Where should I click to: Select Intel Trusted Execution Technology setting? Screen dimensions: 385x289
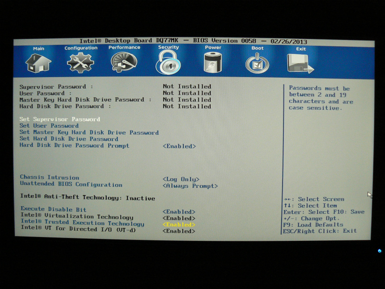[82, 223]
